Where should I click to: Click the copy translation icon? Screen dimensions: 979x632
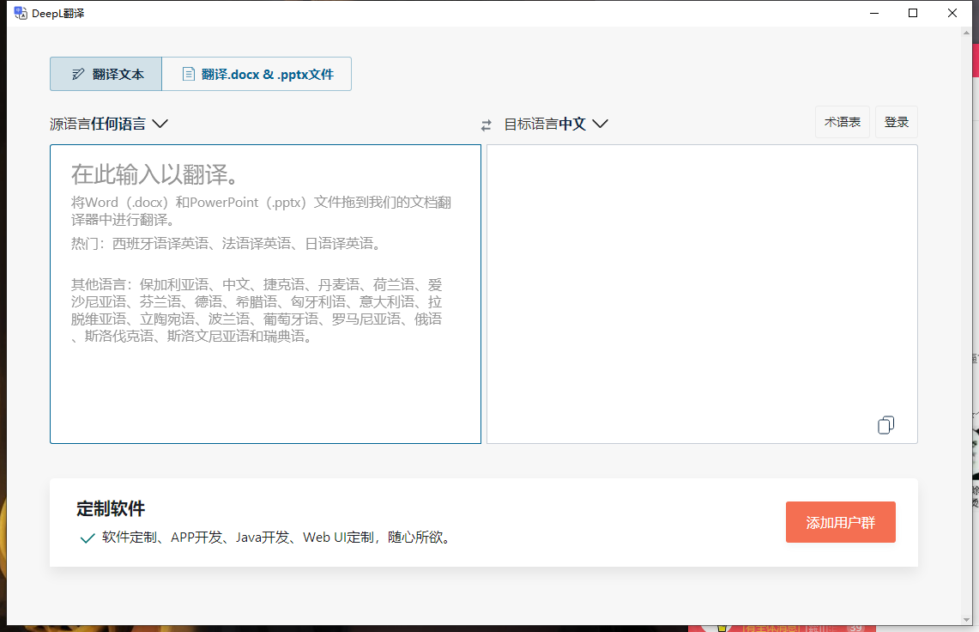click(x=885, y=425)
